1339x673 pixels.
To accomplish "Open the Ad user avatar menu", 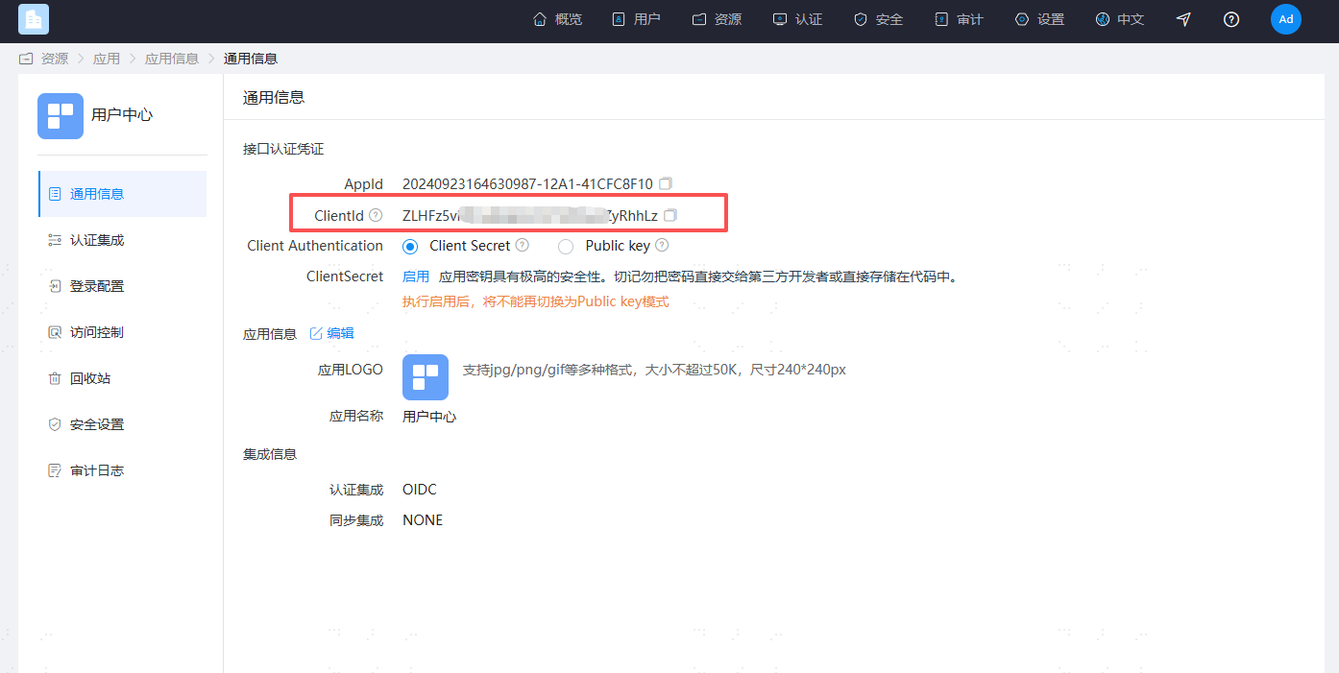I will pyautogui.click(x=1285, y=19).
